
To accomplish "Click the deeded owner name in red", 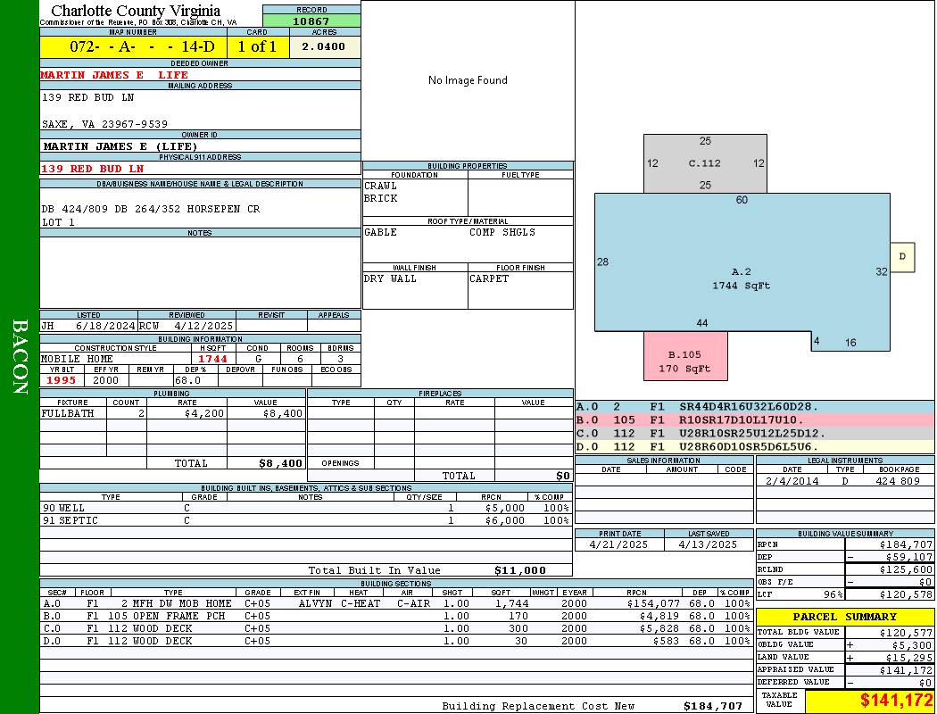I will click(114, 75).
